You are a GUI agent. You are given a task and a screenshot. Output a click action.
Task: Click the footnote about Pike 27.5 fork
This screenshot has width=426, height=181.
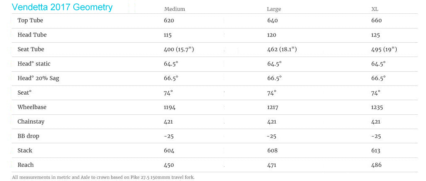point(103,177)
